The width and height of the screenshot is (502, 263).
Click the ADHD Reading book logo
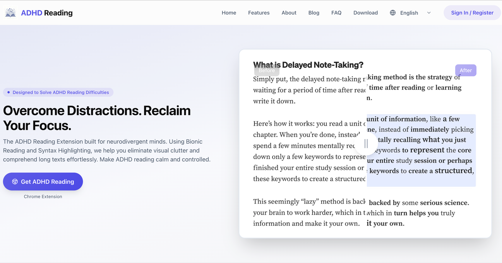[10, 12]
